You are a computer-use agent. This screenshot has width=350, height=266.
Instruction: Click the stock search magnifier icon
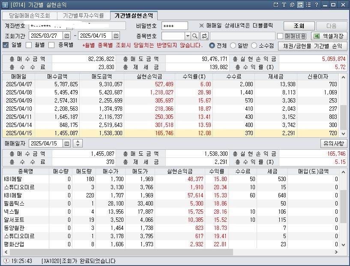[x=195, y=36]
